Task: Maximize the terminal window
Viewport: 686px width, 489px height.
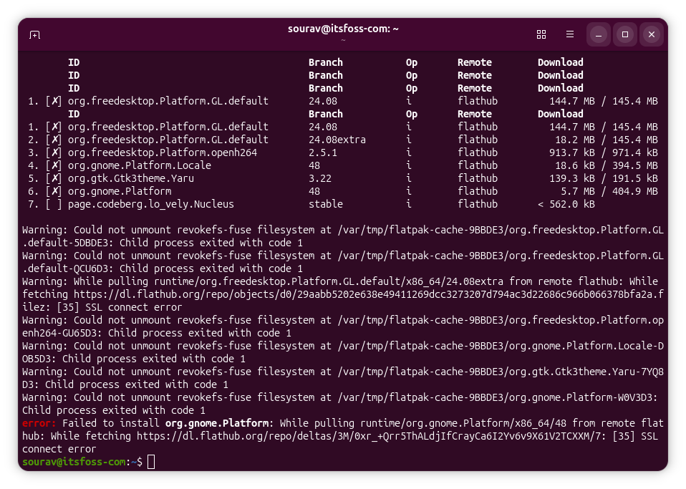Action: [x=625, y=34]
